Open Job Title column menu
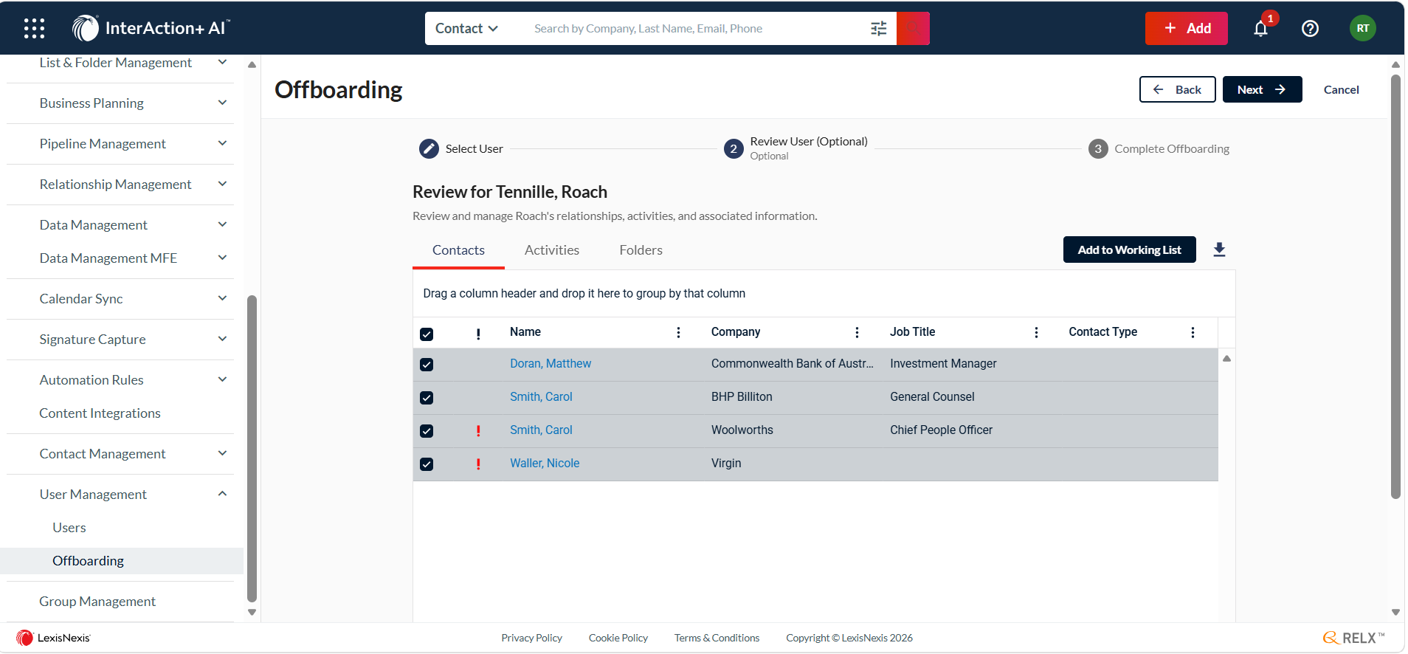Screen dimensions: 1408x654 (x=1036, y=332)
